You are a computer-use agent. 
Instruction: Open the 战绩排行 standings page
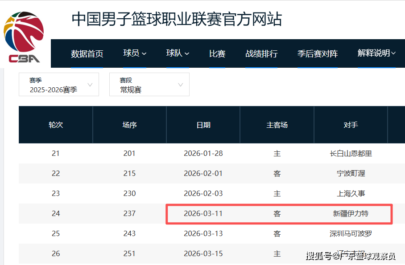point(261,54)
